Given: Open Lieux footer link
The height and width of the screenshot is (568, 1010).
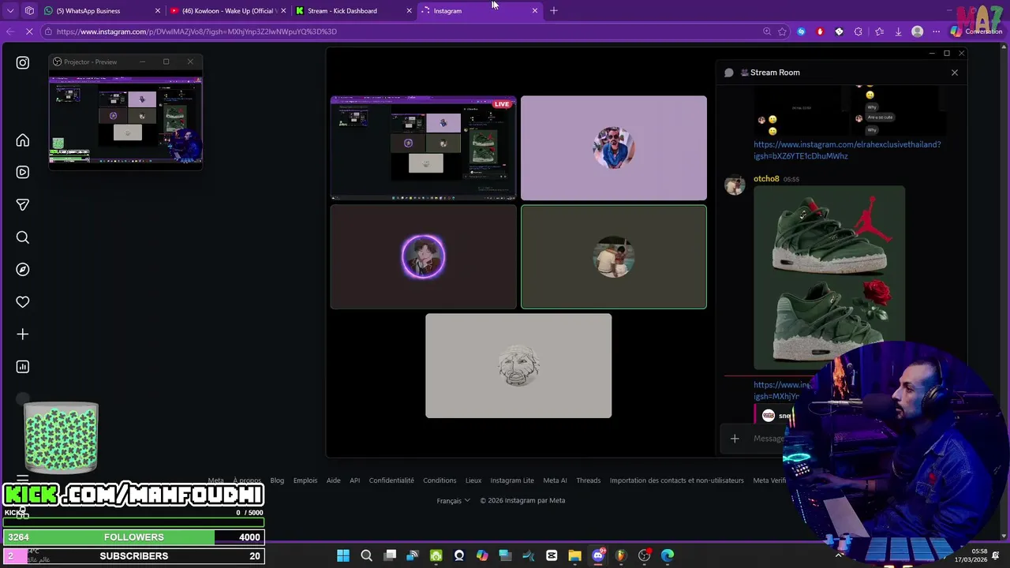Looking at the screenshot, I should (x=473, y=480).
